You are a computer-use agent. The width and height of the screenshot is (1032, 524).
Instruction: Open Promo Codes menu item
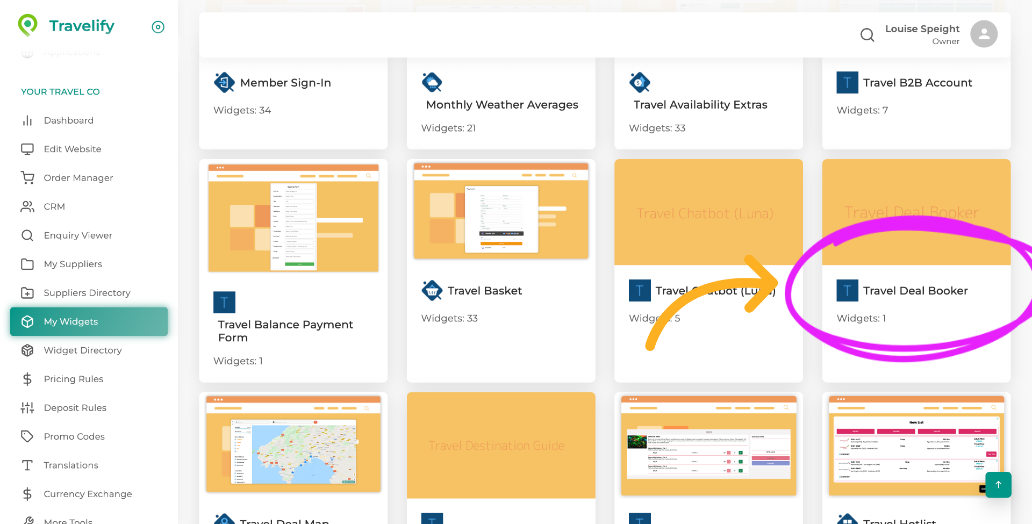(x=89, y=436)
